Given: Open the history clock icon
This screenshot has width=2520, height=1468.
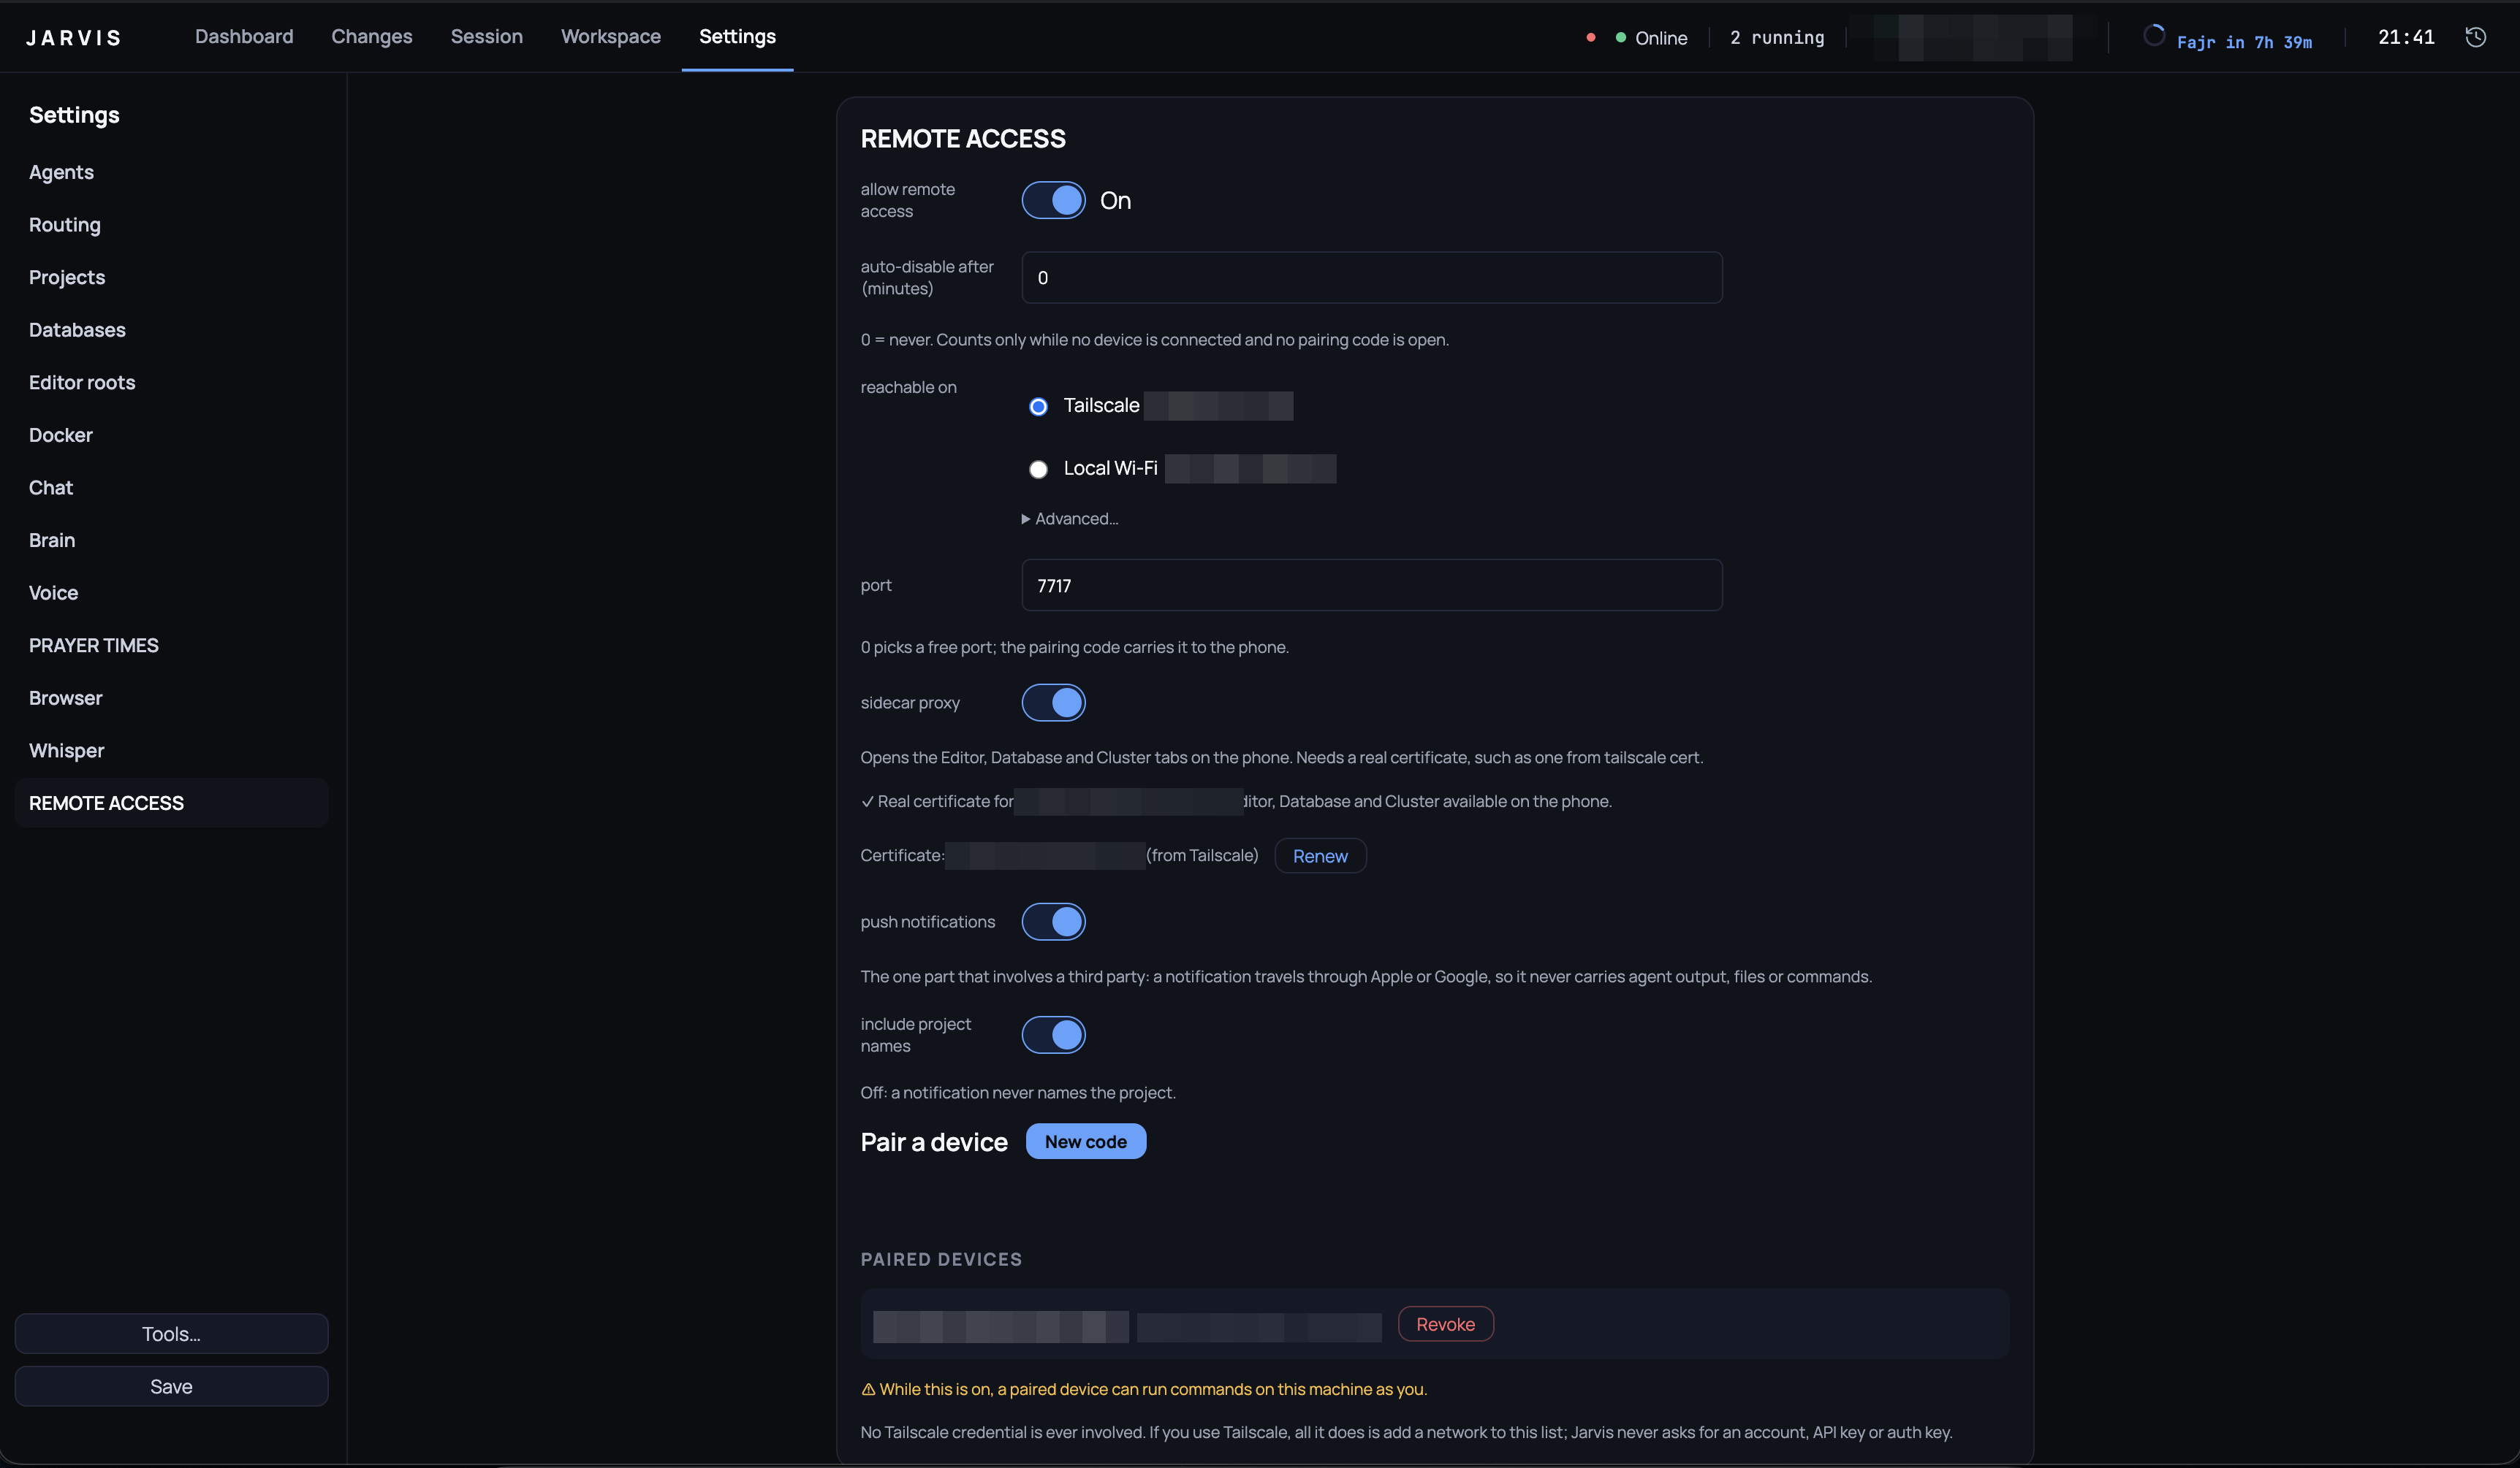Looking at the screenshot, I should click(x=2475, y=37).
